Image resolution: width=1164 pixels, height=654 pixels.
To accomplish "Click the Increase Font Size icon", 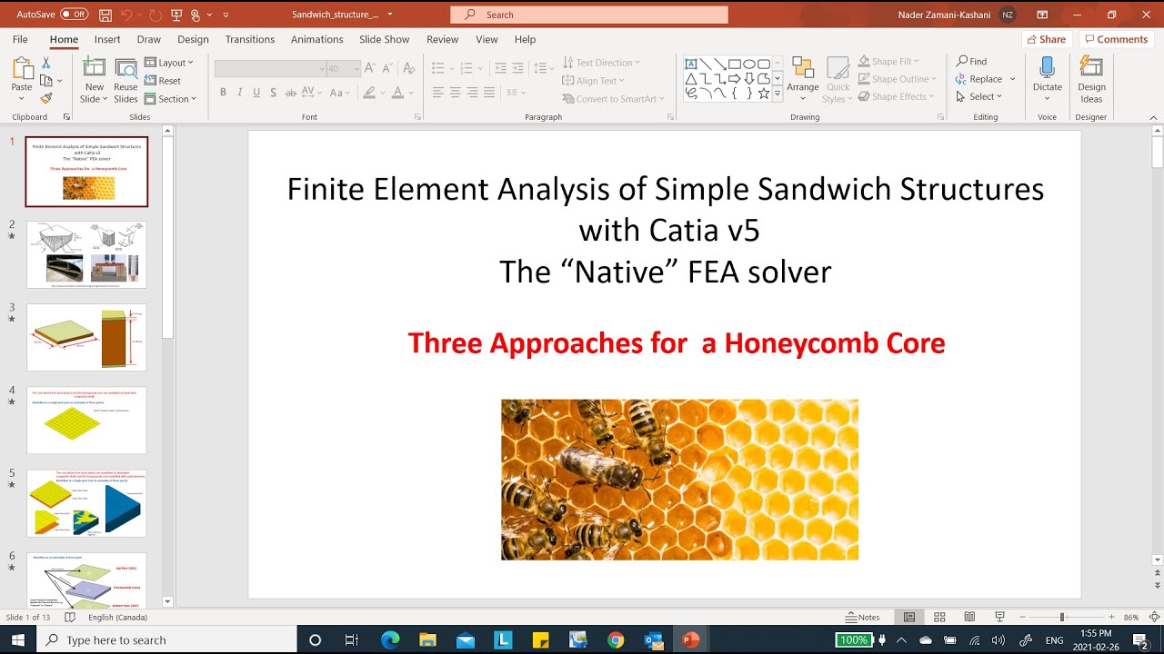I will [x=369, y=68].
